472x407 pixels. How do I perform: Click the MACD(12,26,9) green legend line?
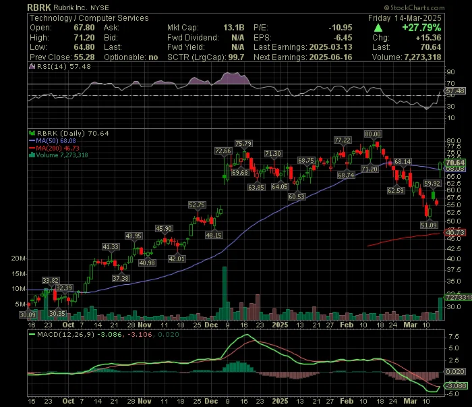(32, 334)
